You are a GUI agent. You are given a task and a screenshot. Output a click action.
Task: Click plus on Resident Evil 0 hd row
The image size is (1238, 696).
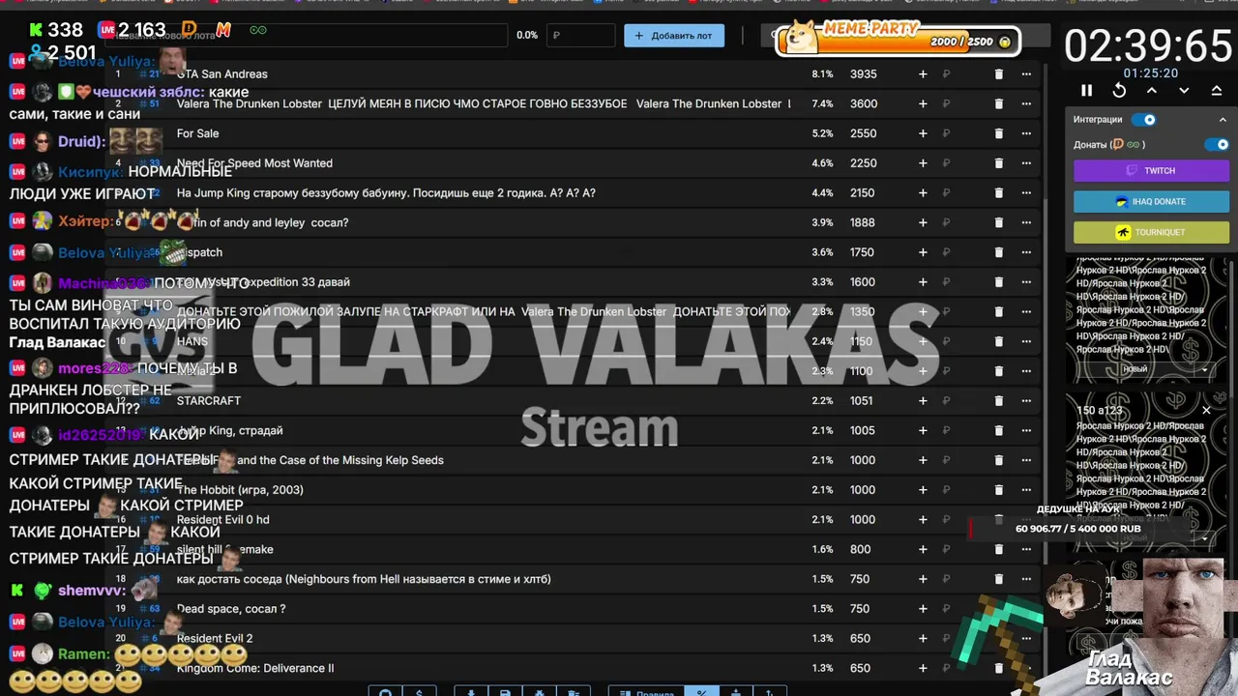923,519
